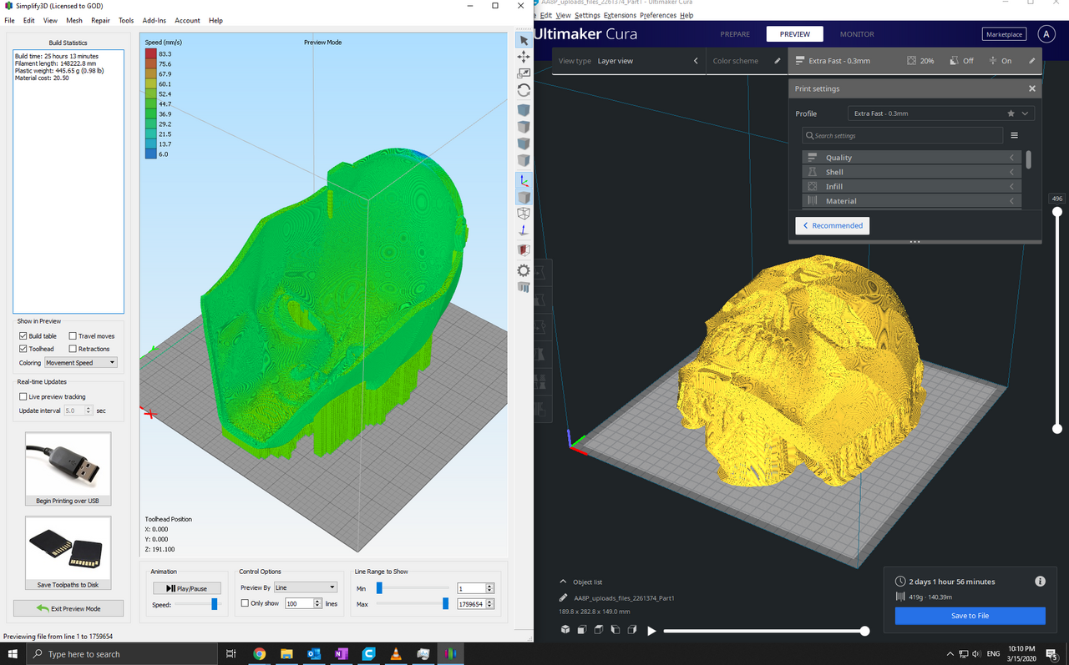Edit the print settings pencil icon in Cura

(x=1032, y=61)
